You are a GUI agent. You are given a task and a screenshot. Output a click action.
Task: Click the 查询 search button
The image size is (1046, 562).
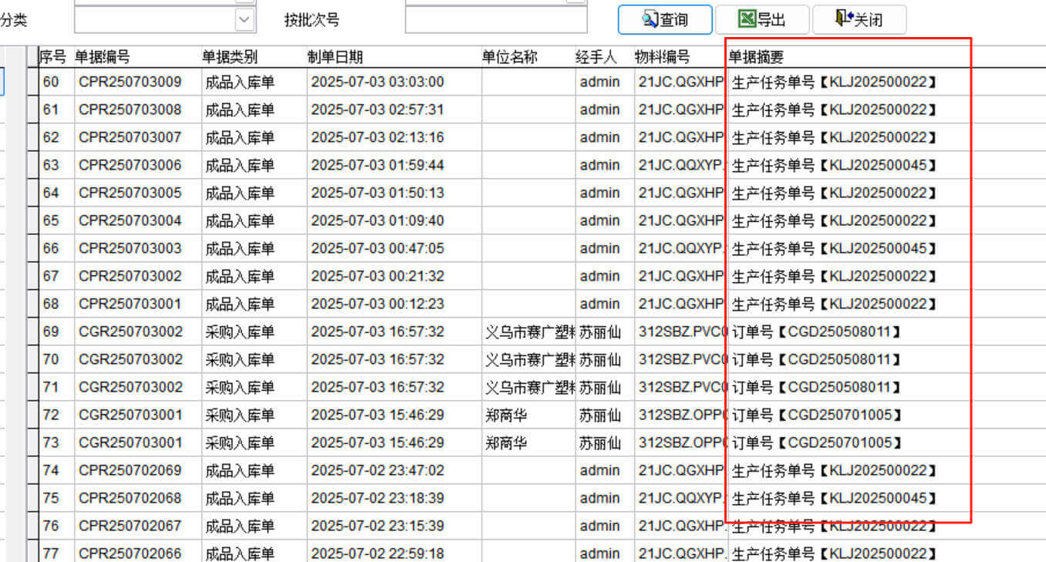coord(664,20)
